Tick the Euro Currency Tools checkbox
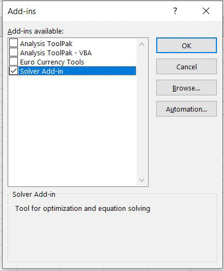 click(x=14, y=62)
